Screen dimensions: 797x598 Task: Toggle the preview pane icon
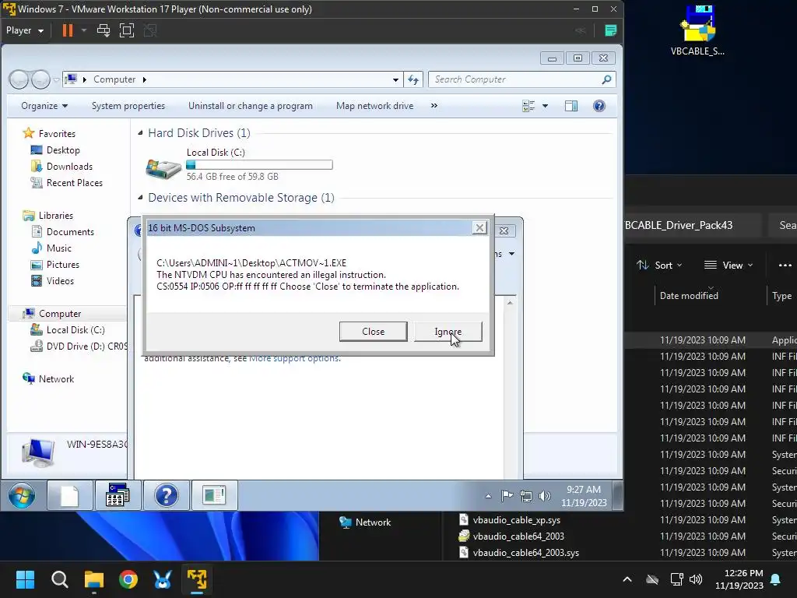click(x=571, y=106)
